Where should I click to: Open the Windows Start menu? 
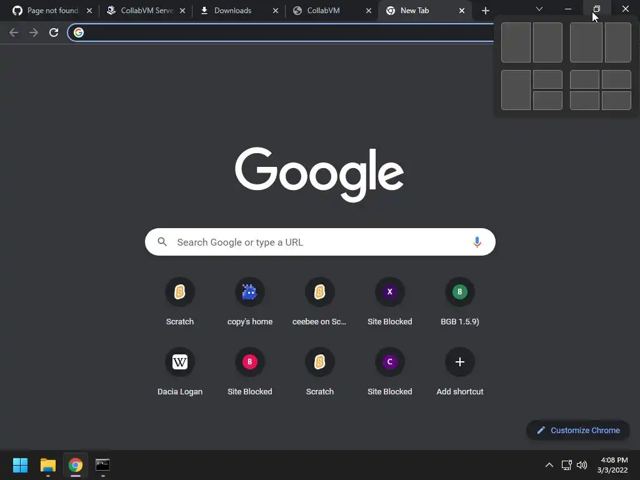tap(20, 465)
